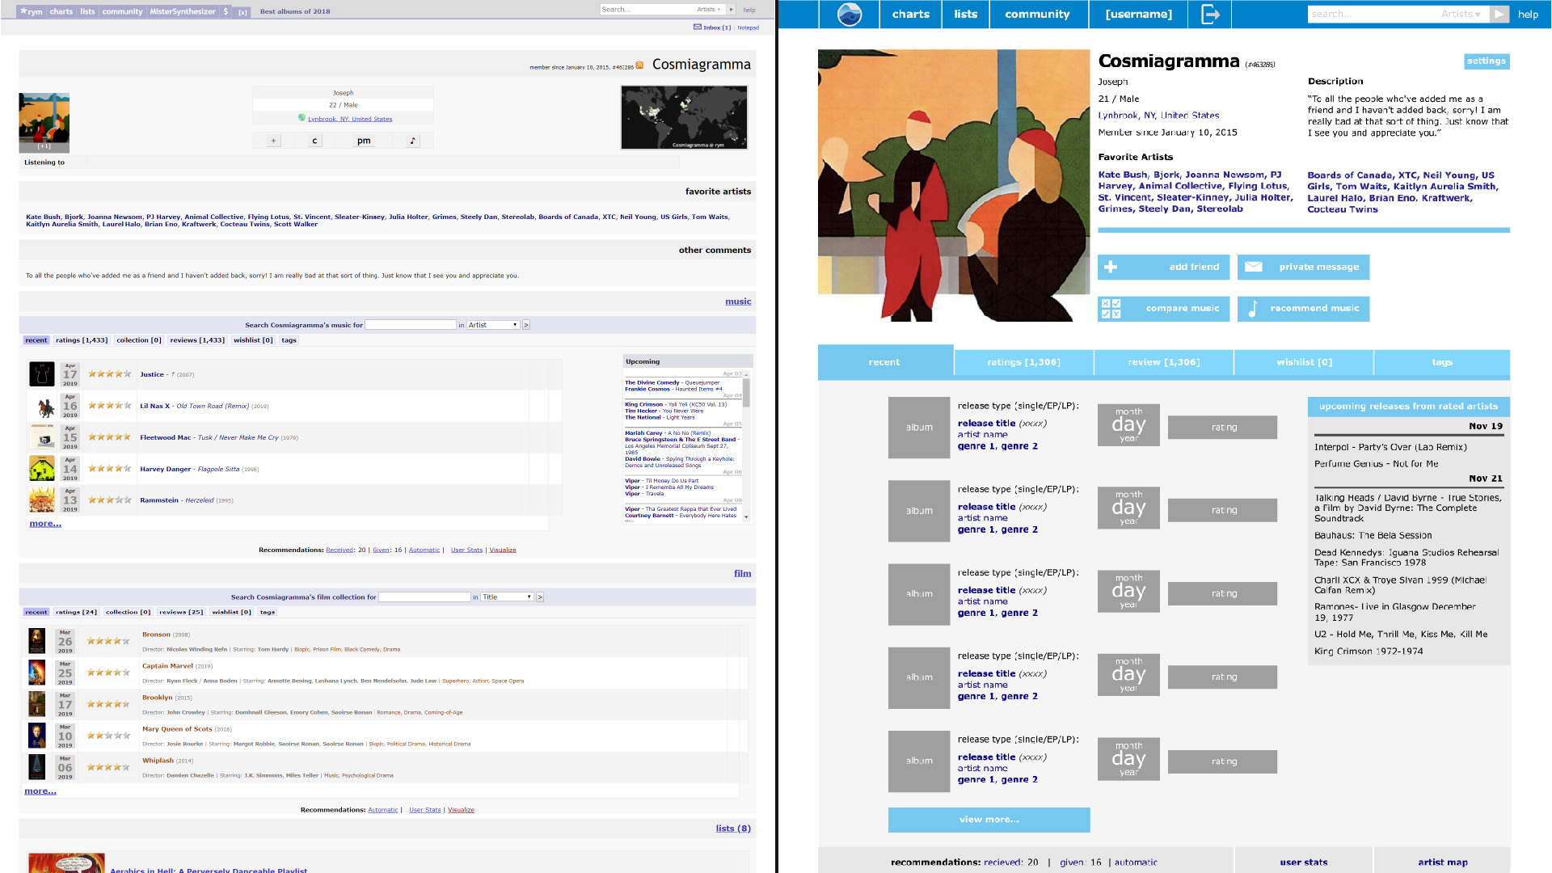Click the RYM home globe icon
This screenshot has height=873, width=1552.
click(850, 14)
